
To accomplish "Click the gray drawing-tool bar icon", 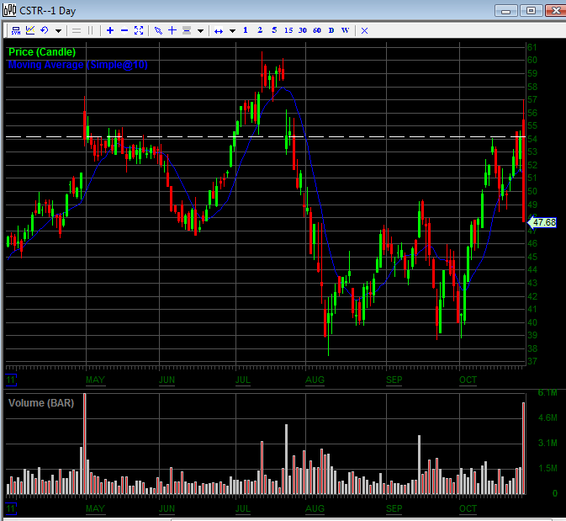I will pos(187,30).
